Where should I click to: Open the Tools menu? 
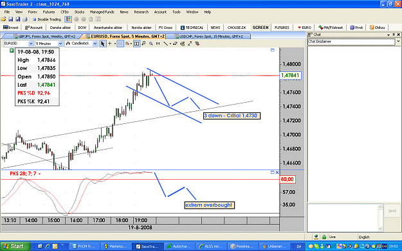[176, 12]
